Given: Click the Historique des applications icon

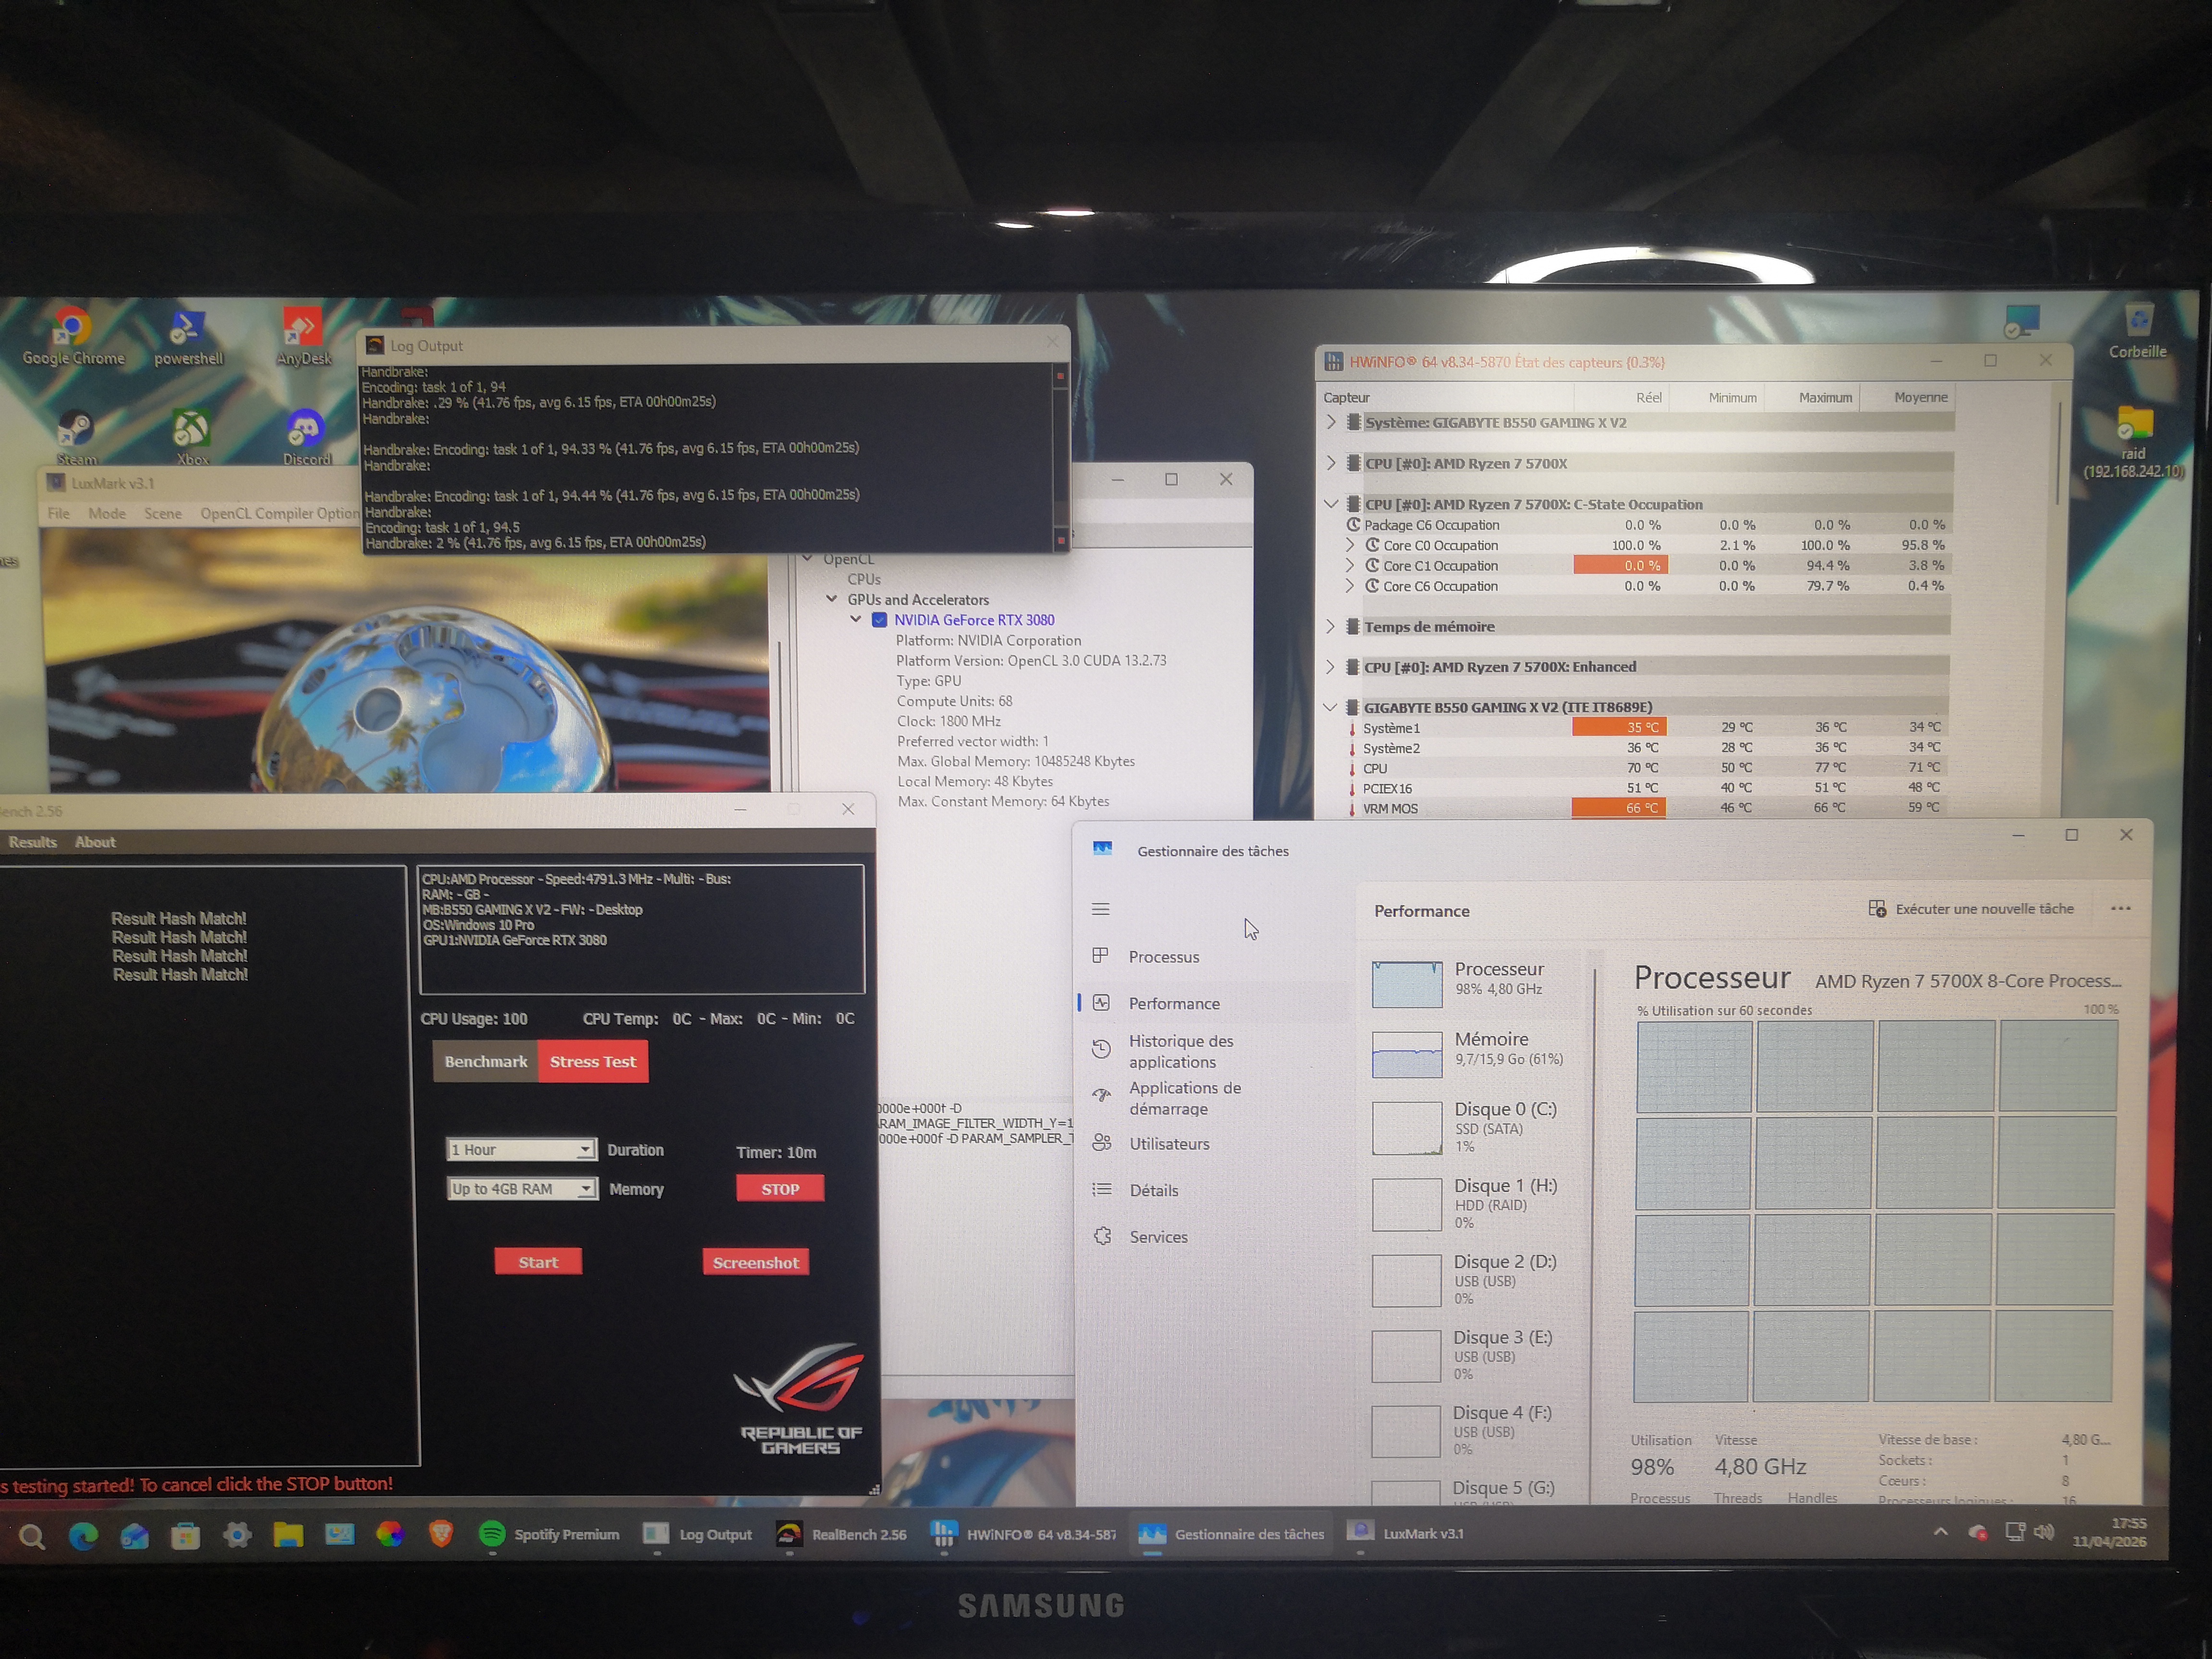Looking at the screenshot, I should click(x=1101, y=1049).
